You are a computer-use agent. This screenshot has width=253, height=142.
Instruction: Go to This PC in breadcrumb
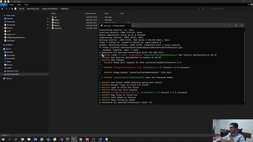[22, 9]
